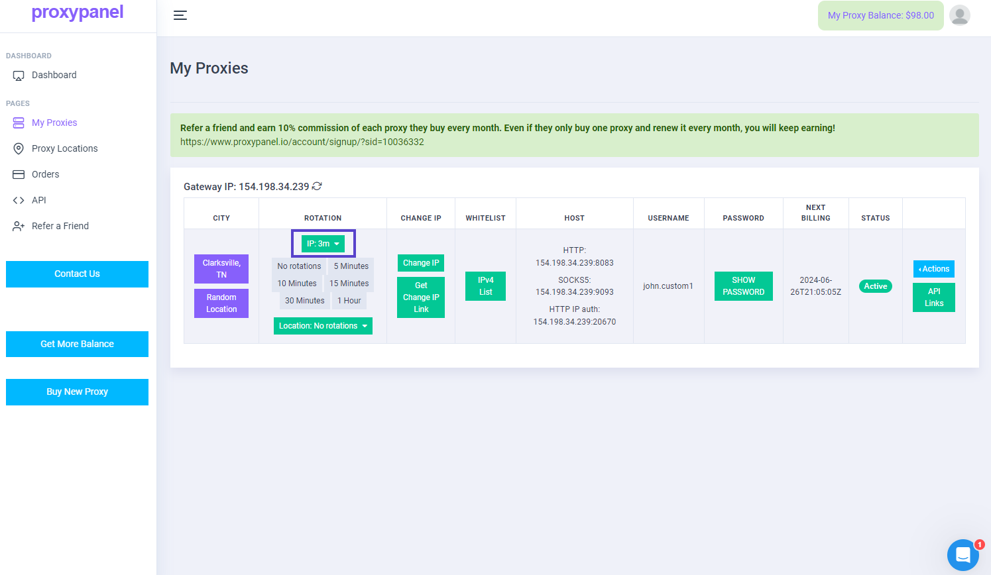991x575 pixels.
Task: Open the Dashboard icon in the sidebar
Action: coord(18,75)
